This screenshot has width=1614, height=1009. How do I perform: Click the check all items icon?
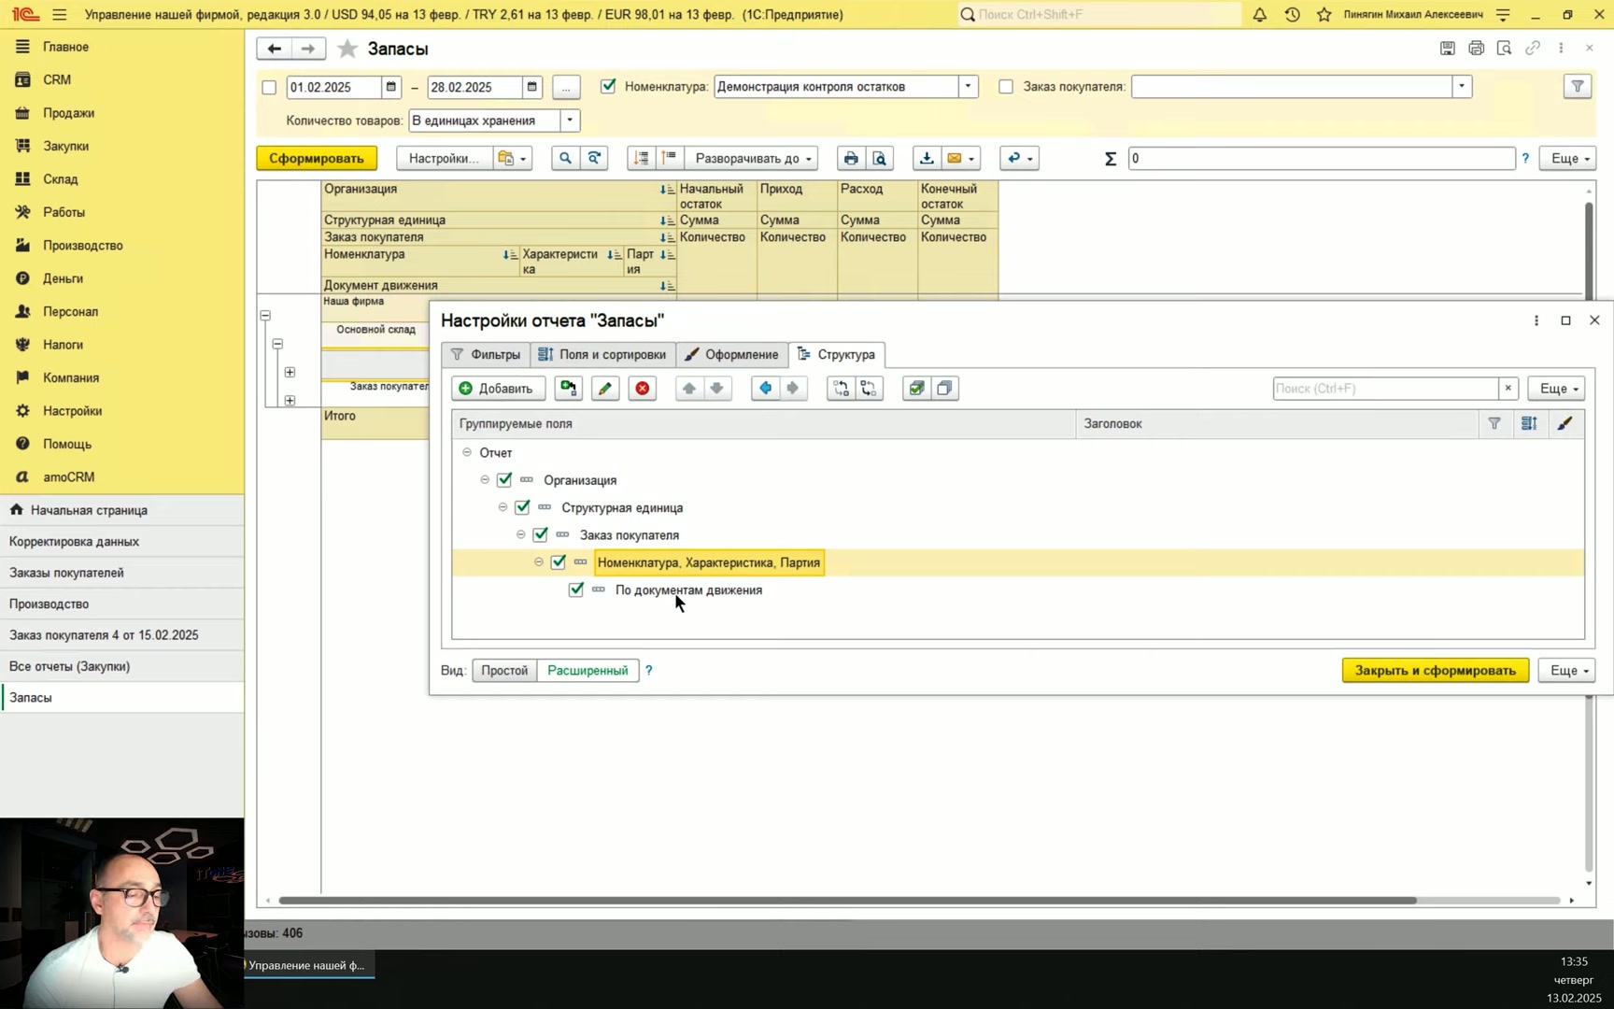click(916, 389)
